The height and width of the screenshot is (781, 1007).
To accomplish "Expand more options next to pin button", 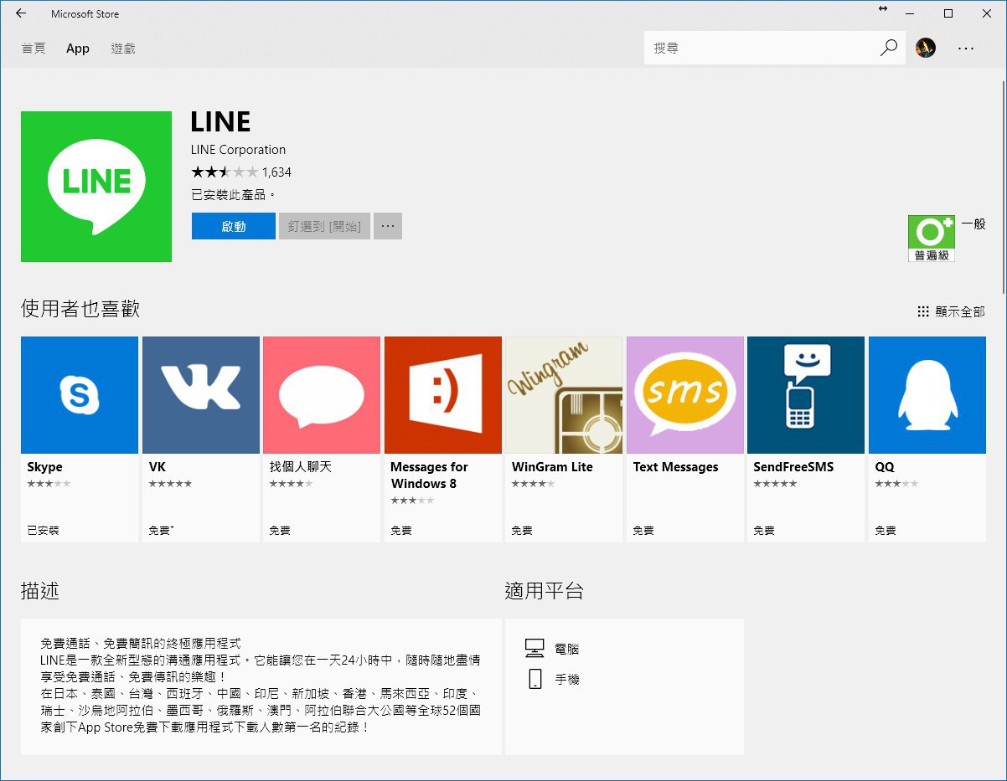I will (387, 226).
